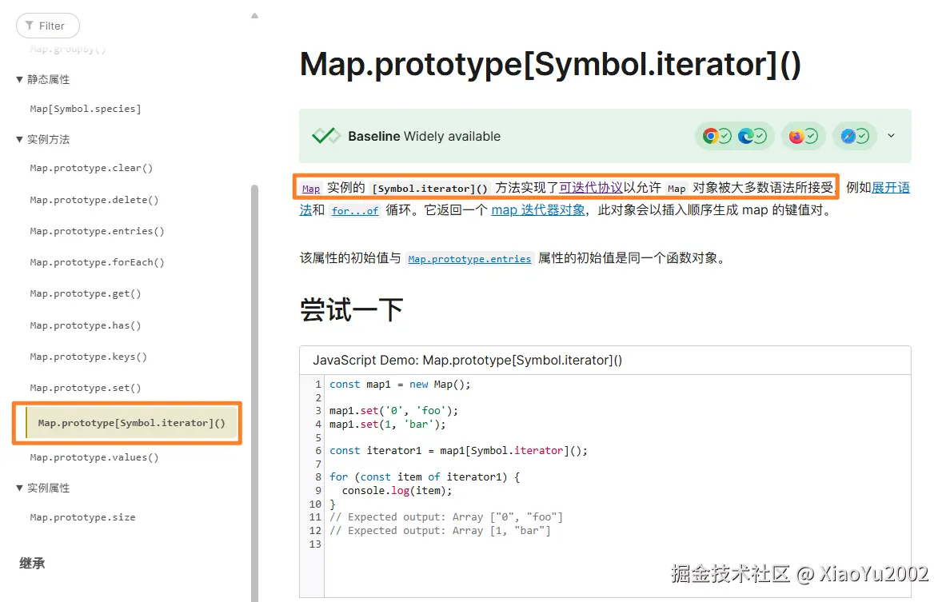Open Map.prototype.entries() in sidebar
This screenshot has height=602, width=946.
point(97,231)
